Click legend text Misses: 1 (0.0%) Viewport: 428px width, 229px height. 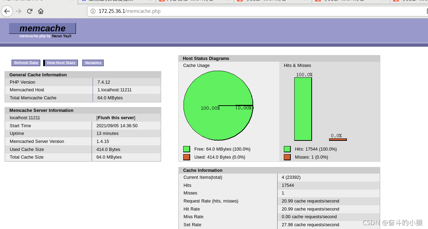(312, 157)
